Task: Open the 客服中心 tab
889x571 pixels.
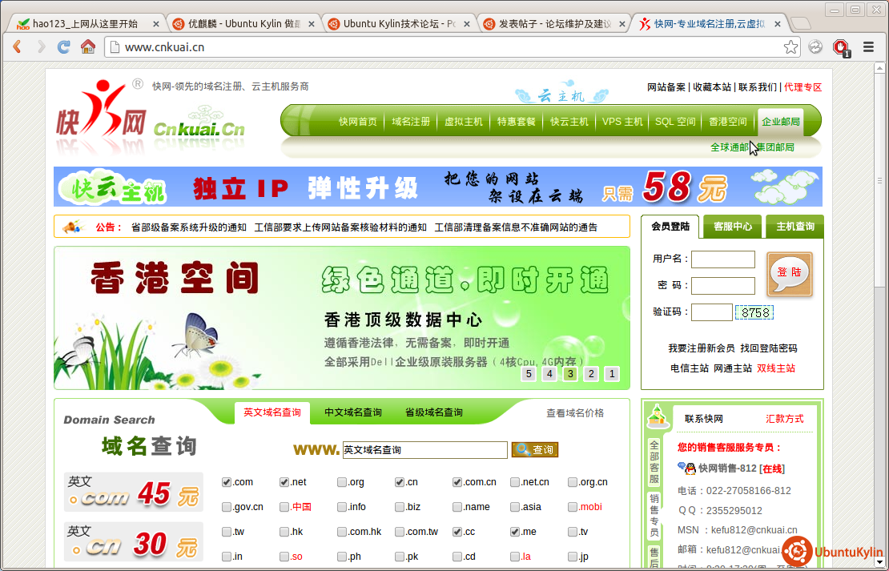Action: pos(732,227)
